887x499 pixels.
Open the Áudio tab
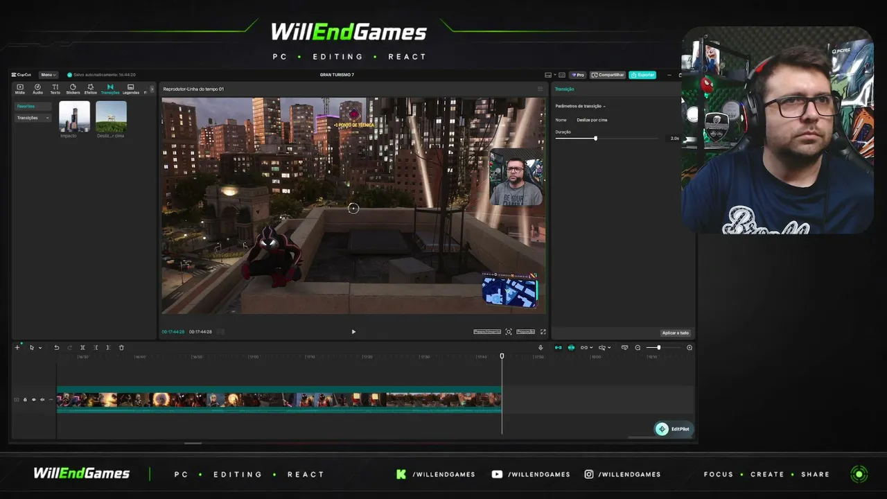37,89
